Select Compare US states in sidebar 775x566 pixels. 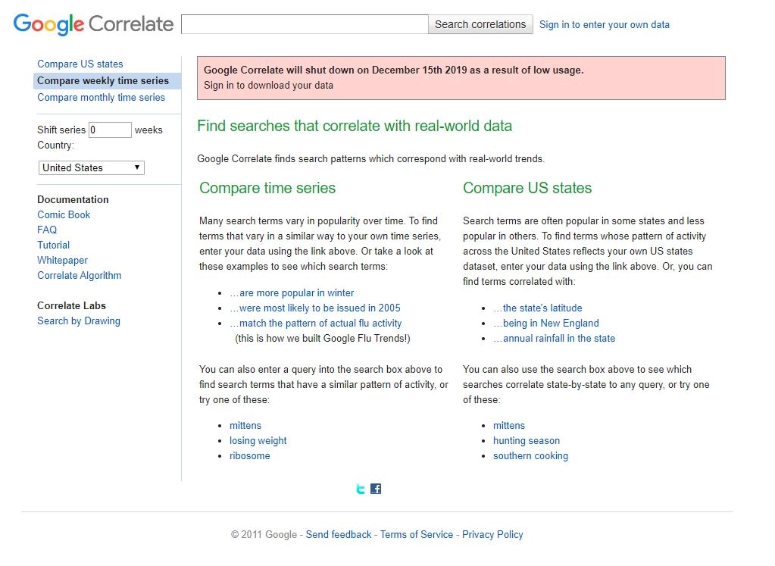tap(80, 64)
